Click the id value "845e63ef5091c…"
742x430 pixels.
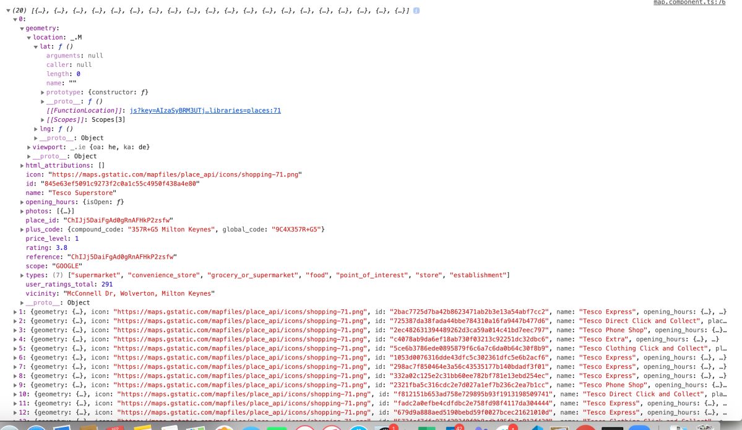[120, 184]
